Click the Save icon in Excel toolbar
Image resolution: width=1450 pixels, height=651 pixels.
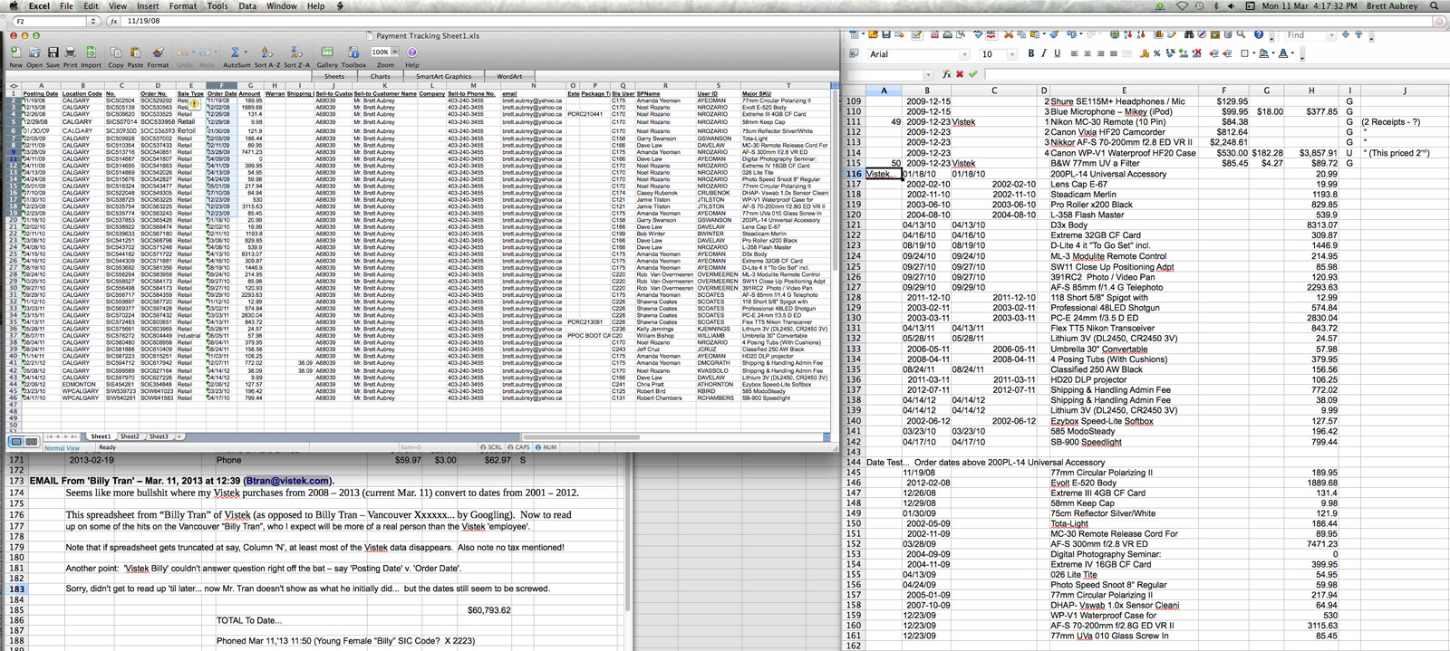pos(53,53)
